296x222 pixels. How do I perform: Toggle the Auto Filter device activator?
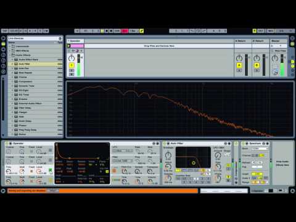[x=165, y=143]
